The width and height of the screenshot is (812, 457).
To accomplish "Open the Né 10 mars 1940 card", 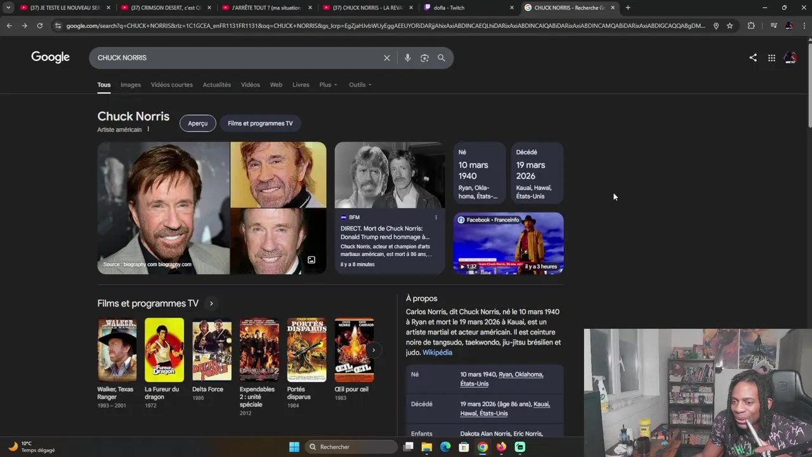I will pos(480,173).
